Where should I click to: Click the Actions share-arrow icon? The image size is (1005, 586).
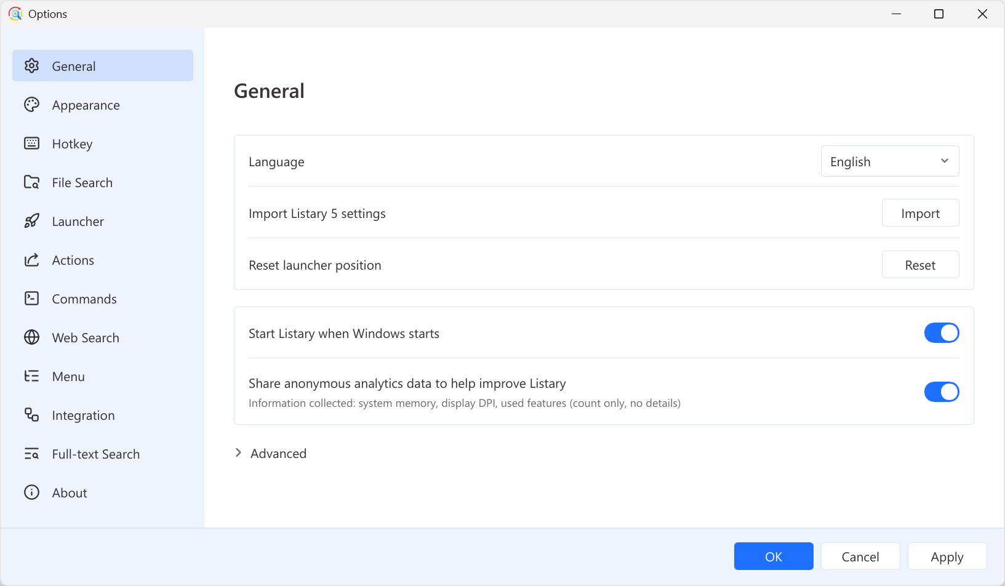31,260
